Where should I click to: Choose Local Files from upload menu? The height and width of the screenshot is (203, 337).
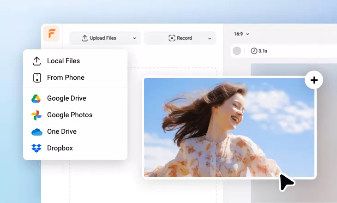tap(75, 61)
